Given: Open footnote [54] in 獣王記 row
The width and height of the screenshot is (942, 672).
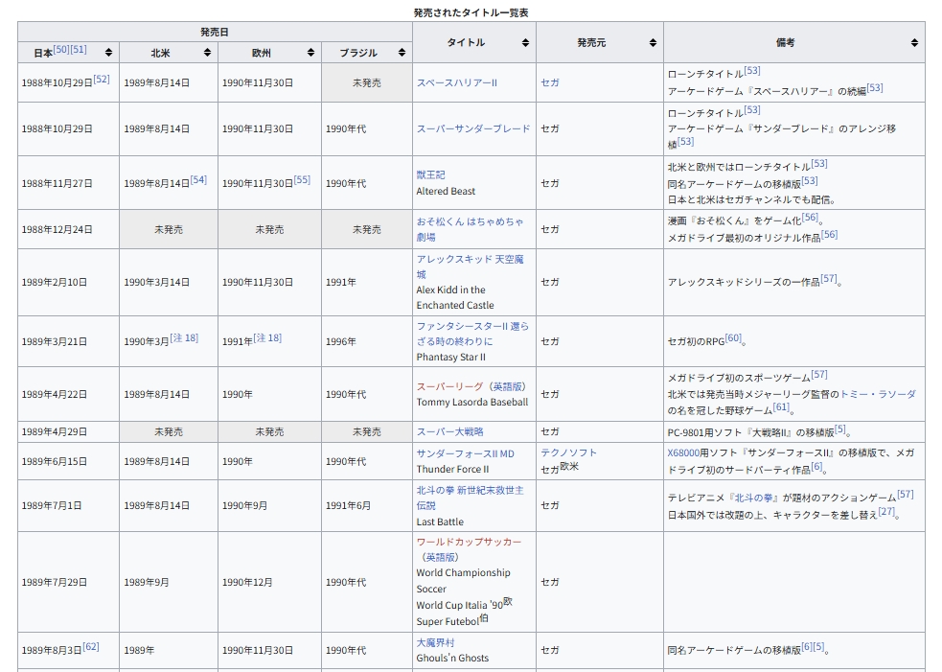Looking at the screenshot, I should [x=199, y=179].
